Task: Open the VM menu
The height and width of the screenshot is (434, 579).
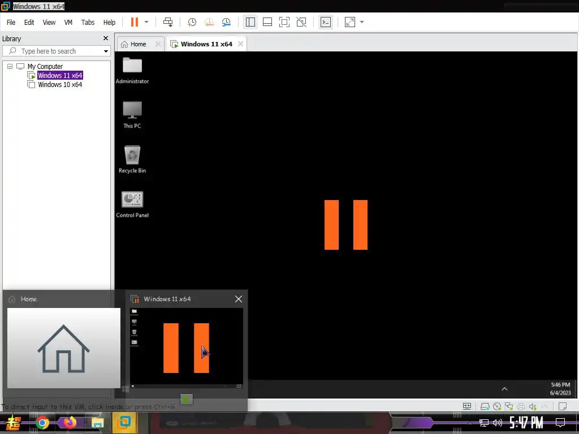Action: click(68, 23)
